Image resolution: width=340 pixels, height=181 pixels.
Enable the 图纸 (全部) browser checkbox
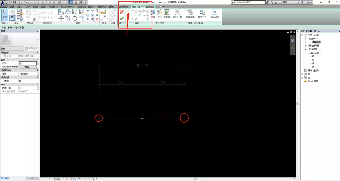305,70
